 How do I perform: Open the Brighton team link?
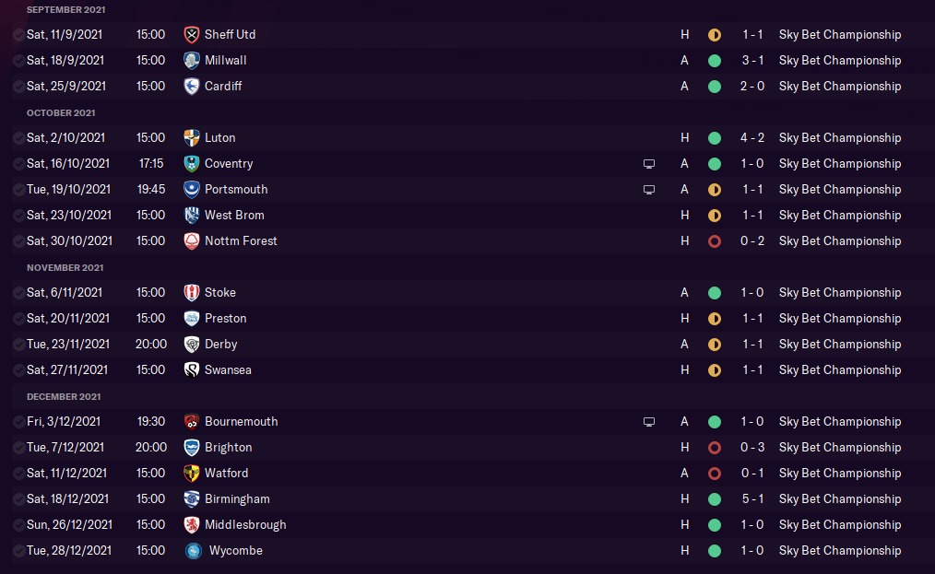tap(229, 447)
